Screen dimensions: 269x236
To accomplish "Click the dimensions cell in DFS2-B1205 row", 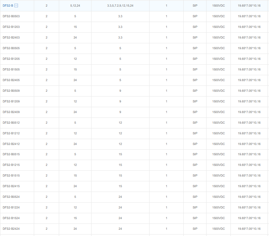I will [x=249, y=59].
